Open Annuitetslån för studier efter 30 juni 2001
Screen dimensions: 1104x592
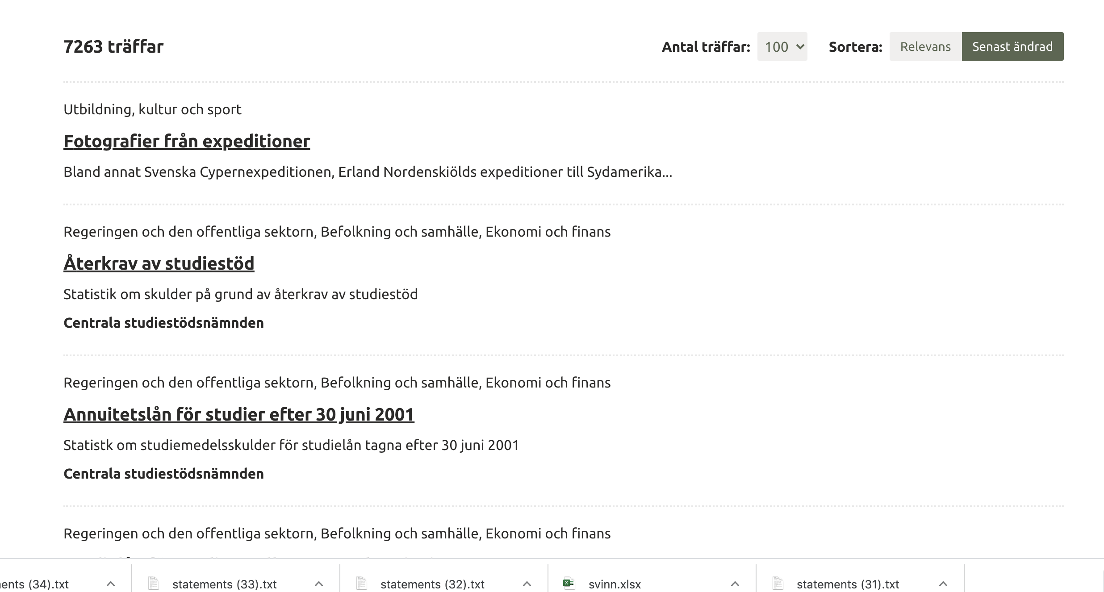click(239, 414)
